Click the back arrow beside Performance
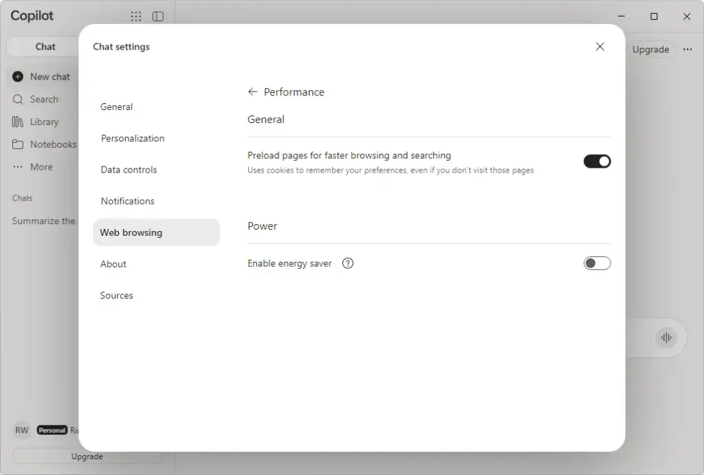This screenshot has width=704, height=475. [253, 91]
